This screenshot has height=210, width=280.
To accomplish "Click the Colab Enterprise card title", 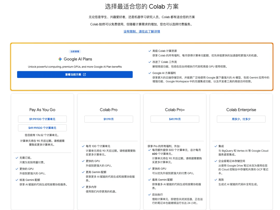I will click(241, 110).
